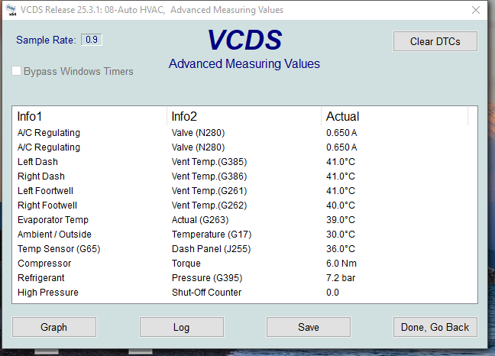
Task: Click the 7.2 bar value
Action: pyautogui.click(x=341, y=278)
